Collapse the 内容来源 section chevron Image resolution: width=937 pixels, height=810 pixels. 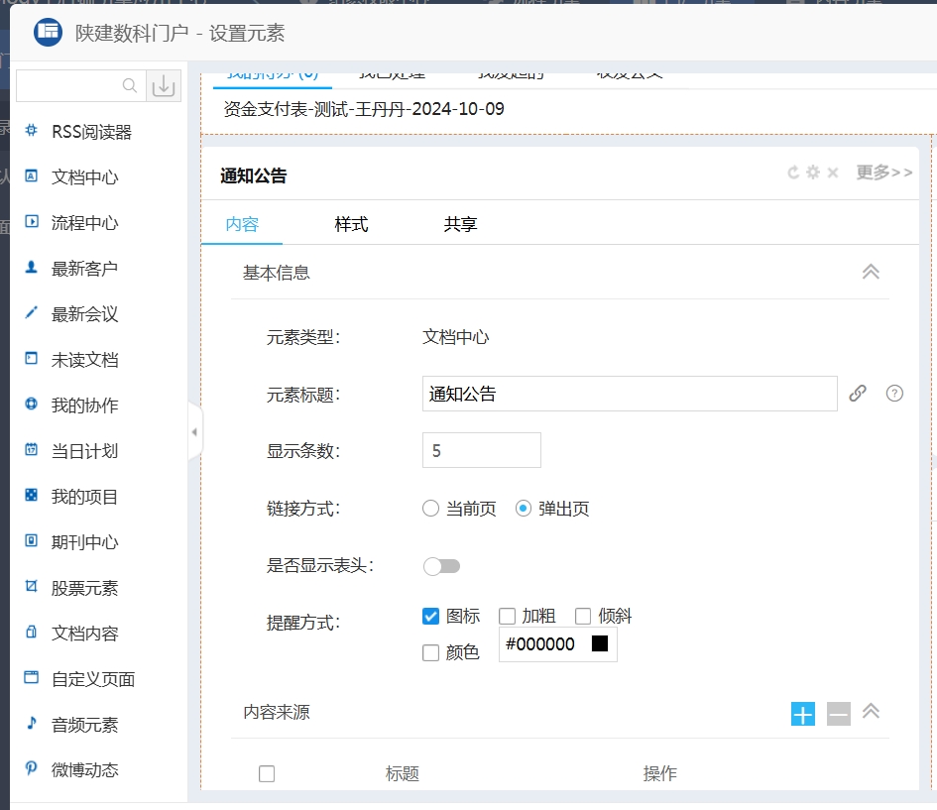[x=871, y=712]
